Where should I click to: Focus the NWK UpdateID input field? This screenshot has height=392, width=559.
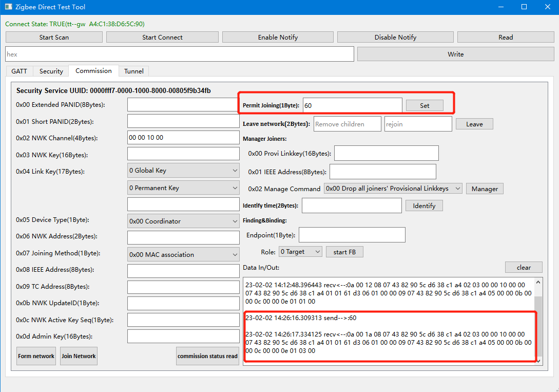183,303
